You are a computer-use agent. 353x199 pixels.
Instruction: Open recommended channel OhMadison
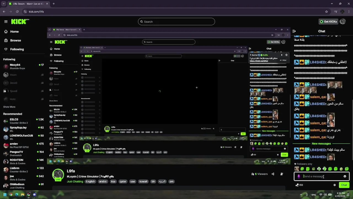coord(23,186)
